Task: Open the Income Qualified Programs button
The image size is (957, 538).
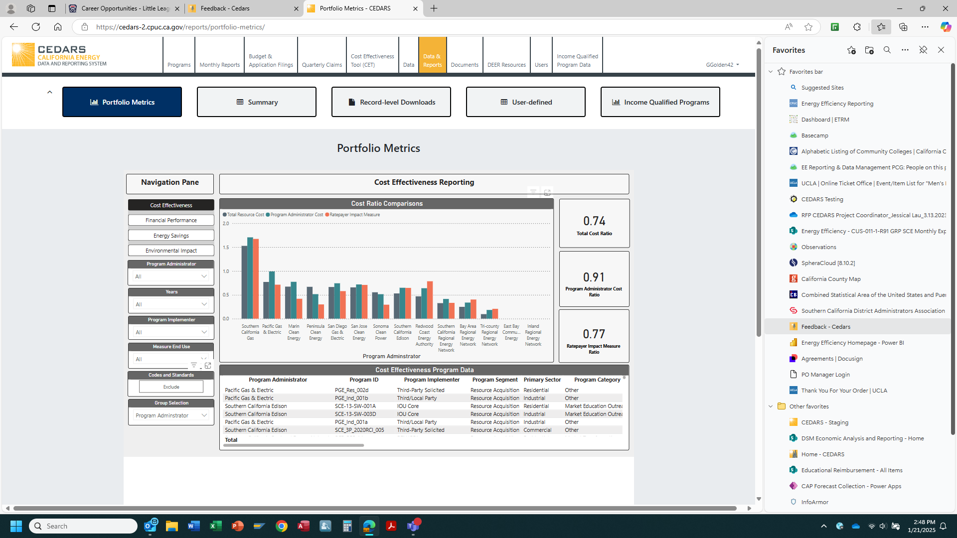Action: click(660, 102)
